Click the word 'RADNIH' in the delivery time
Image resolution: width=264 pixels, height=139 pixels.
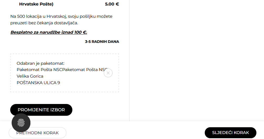[x=100, y=42]
